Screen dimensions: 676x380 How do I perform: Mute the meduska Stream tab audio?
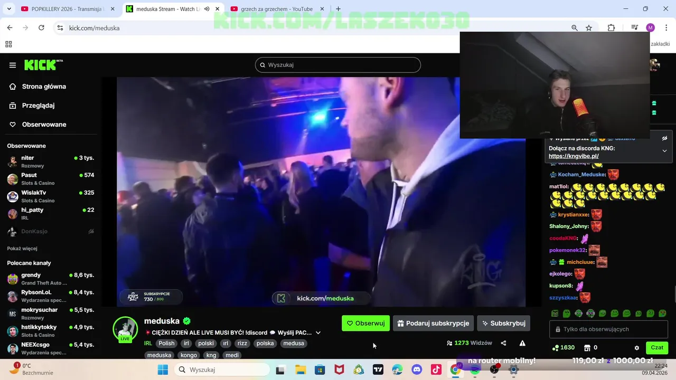206,9
